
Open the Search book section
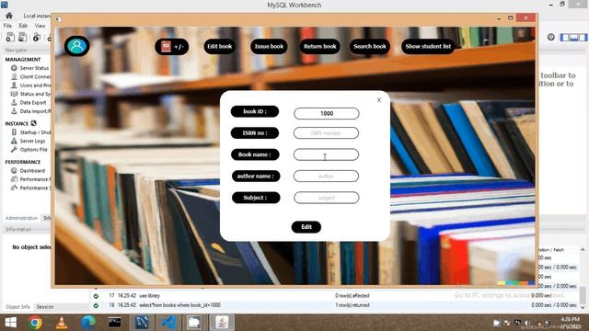pyautogui.click(x=370, y=47)
